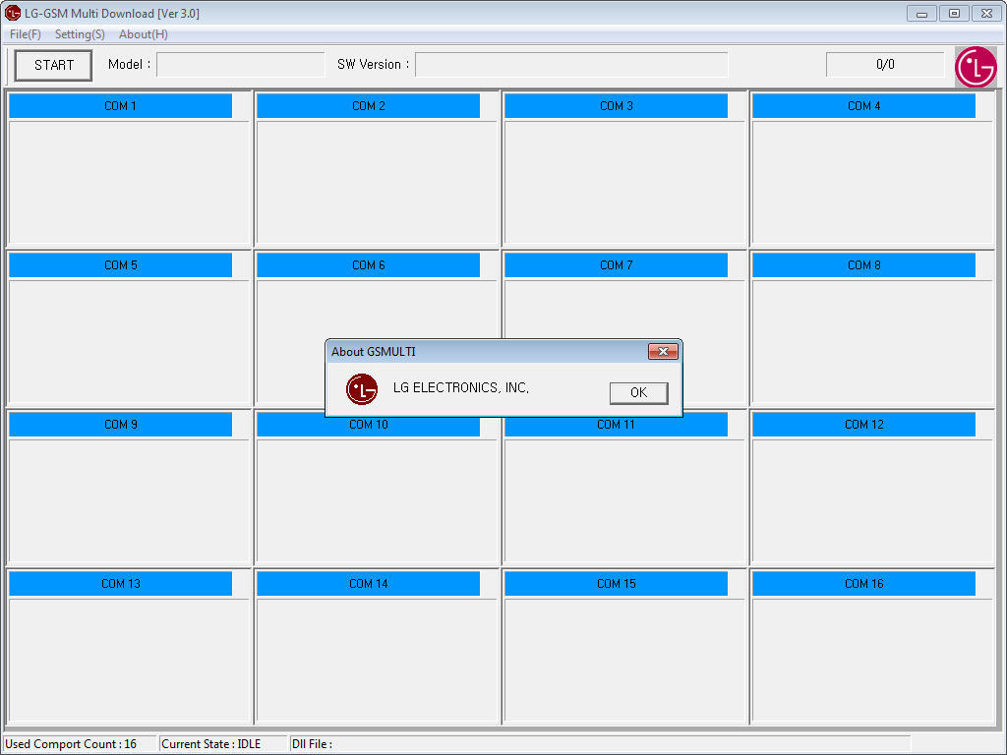Viewport: 1007px width, 755px height.
Task: Select the COM 8 port header
Action: coord(863,265)
